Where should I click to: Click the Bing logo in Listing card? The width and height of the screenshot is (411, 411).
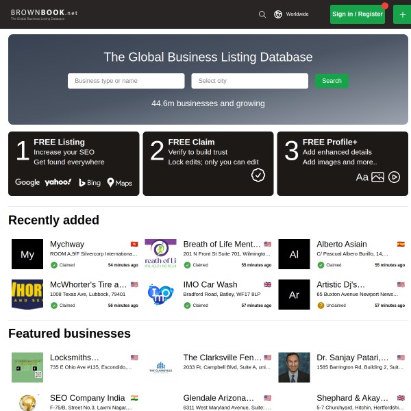90,182
